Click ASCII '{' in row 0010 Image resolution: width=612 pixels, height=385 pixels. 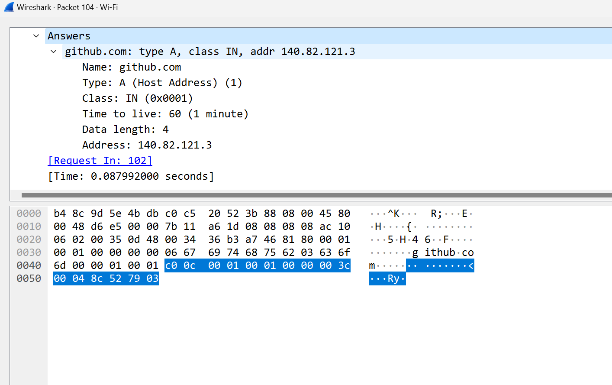pyautogui.click(x=409, y=226)
